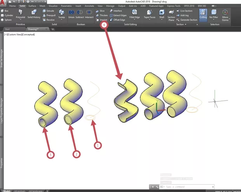Click the Imprint tool
241x192 pixels.
click(x=101, y=20)
